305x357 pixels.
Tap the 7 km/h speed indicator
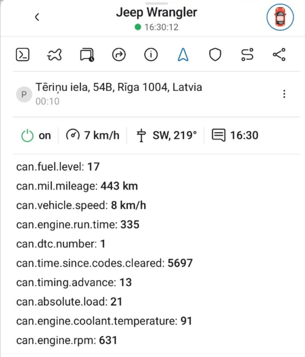pyautogui.click(x=93, y=136)
